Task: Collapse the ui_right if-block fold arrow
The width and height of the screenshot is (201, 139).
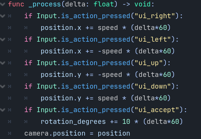Action: [2, 16]
